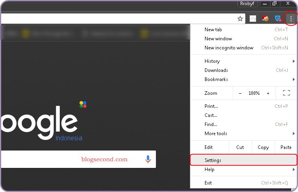The width and height of the screenshot is (298, 192).
Task: Expand the Bookmarks submenu arrow
Action: 294,79
